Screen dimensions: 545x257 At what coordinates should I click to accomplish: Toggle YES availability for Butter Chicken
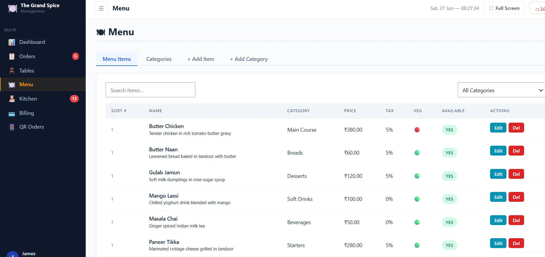point(449,130)
